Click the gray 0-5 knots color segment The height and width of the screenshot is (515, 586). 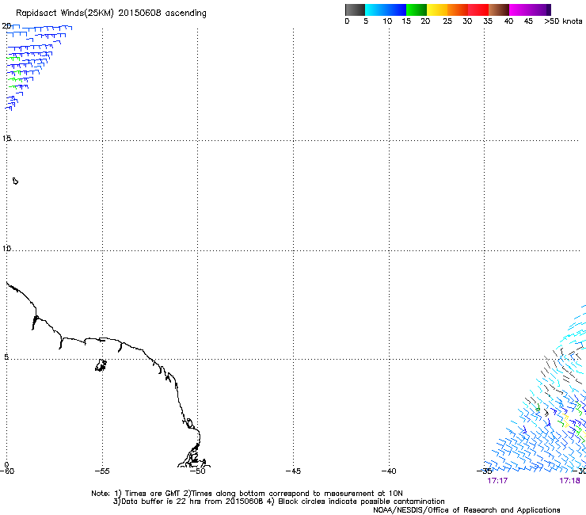click(x=355, y=10)
